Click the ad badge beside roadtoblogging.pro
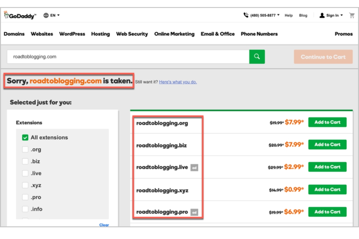Image resolution: width=359 pixels, height=239 pixels. (x=194, y=212)
